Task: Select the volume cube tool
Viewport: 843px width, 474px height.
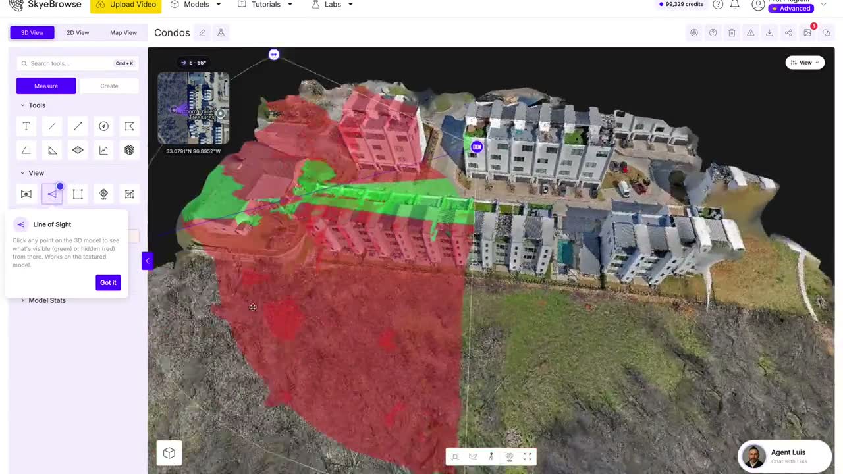Action: (x=129, y=150)
